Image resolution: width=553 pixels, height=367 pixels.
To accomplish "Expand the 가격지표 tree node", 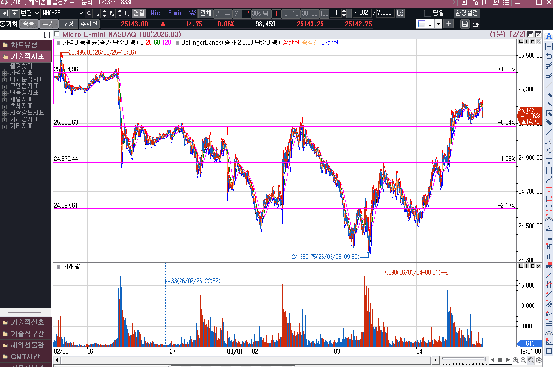I will coord(5,73).
